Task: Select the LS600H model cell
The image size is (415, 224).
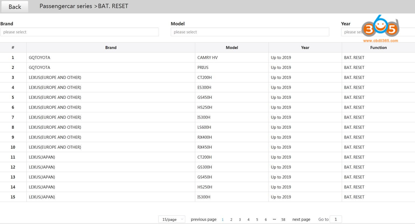Action: pyautogui.click(x=232, y=127)
